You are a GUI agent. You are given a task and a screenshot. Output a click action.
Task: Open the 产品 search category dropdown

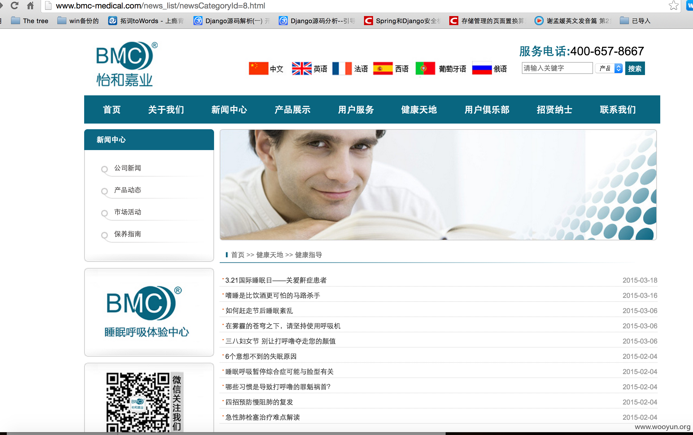pos(608,68)
